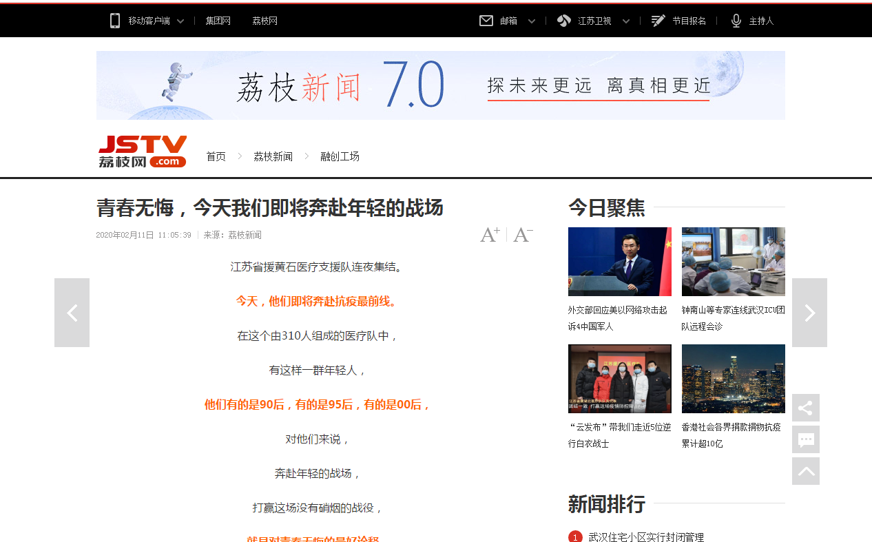
Task: Click the 首页 breadcrumb link
Action: (x=216, y=156)
